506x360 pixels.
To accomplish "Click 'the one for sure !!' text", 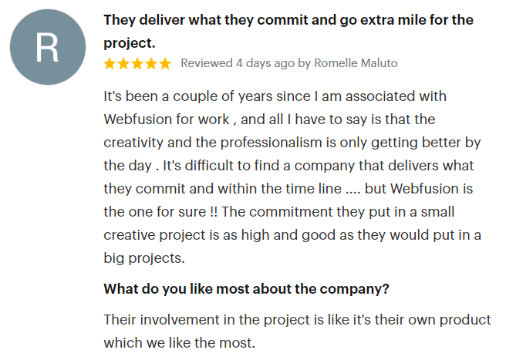I will [160, 212].
